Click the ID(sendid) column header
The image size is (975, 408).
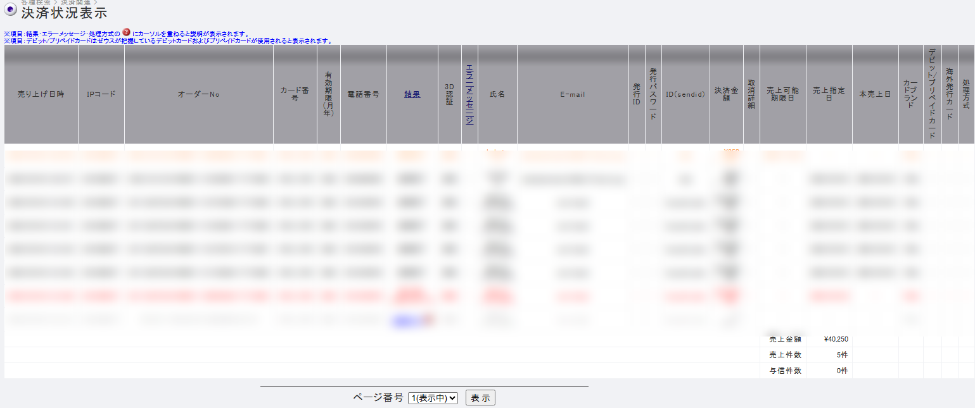tap(685, 94)
